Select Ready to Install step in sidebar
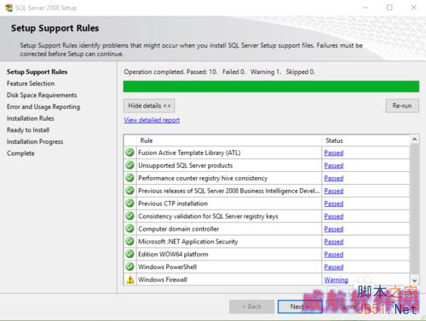Image resolution: width=426 pixels, height=321 pixels. [x=28, y=130]
